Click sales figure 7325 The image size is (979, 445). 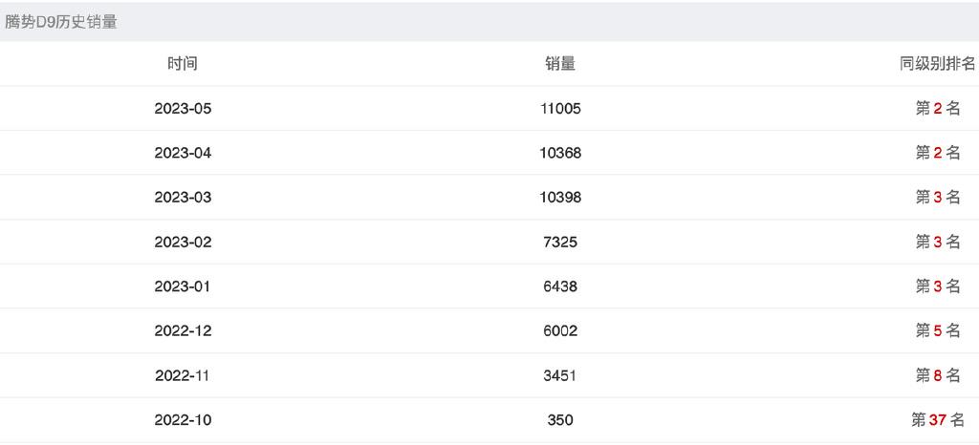click(560, 242)
